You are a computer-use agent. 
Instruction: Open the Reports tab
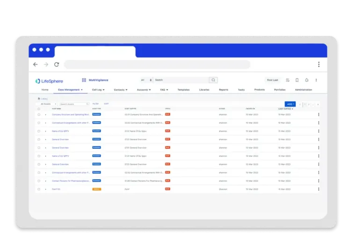pyautogui.click(x=224, y=90)
